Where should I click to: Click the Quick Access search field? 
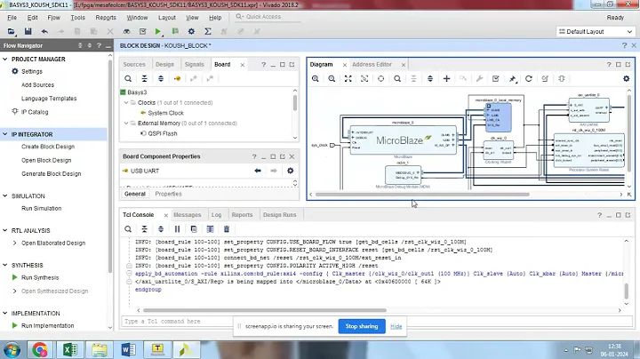coord(268,17)
